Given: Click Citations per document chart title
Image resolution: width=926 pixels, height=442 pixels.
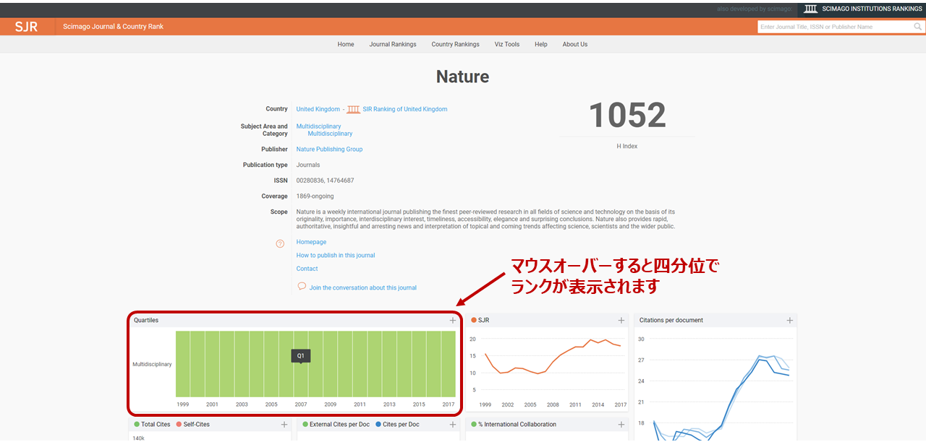Looking at the screenshot, I should click(x=671, y=320).
